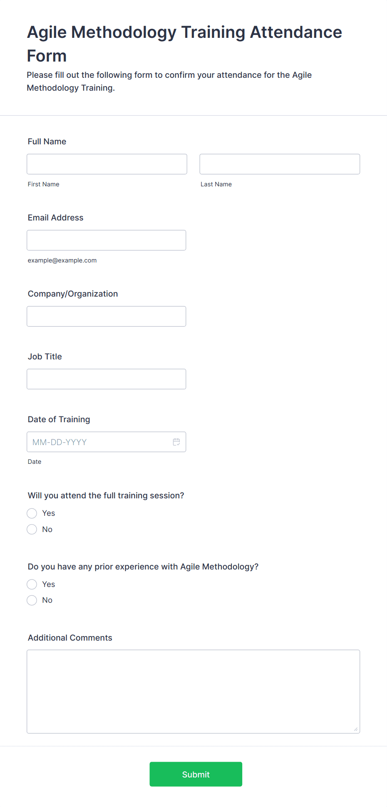
Task: Click the Company/Organization text box
Action: 107,316
